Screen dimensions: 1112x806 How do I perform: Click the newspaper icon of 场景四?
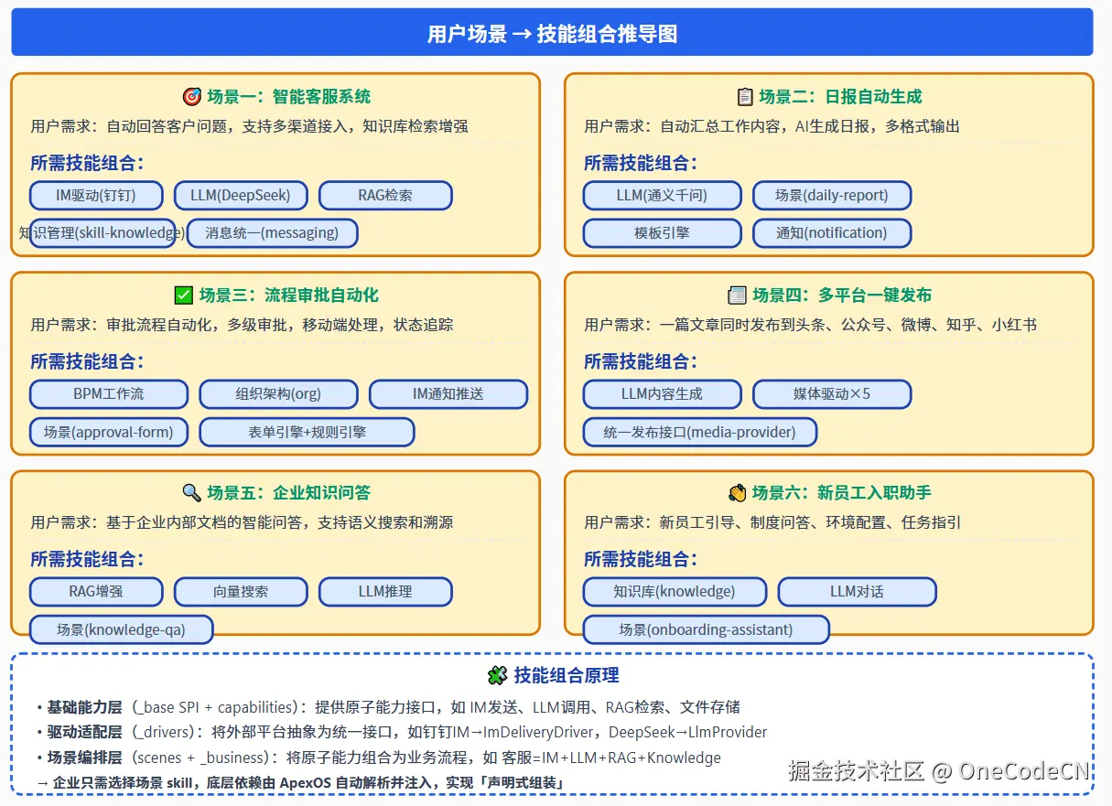click(x=738, y=294)
